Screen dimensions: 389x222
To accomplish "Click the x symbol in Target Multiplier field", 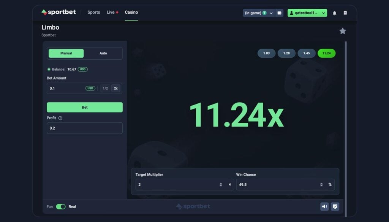I will coord(230,184).
